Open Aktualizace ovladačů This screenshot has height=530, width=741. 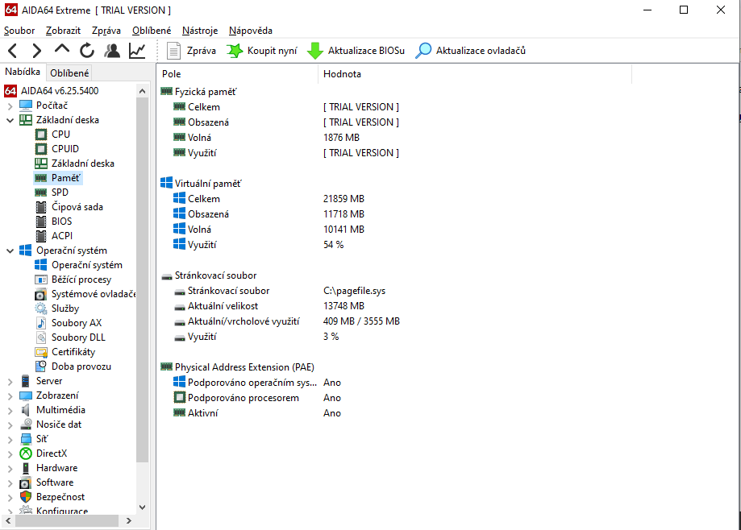[471, 51]
